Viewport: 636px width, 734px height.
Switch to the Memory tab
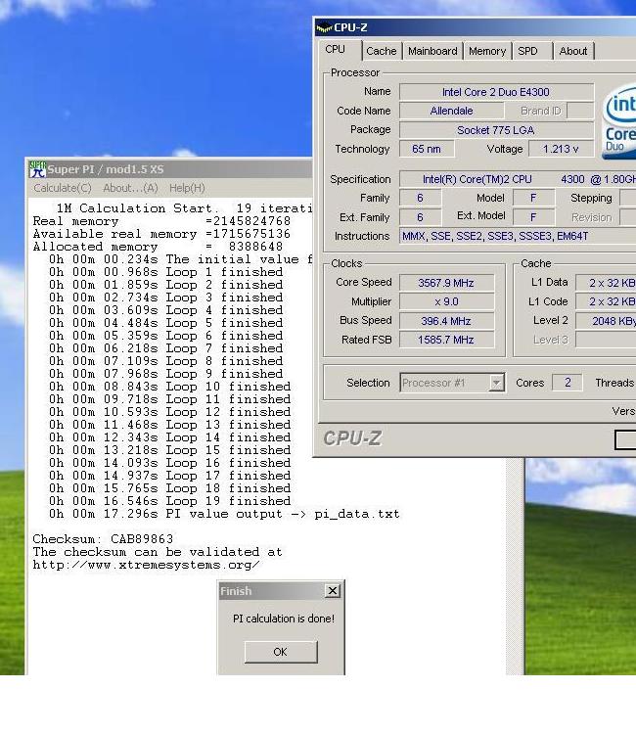coord(486,51)
